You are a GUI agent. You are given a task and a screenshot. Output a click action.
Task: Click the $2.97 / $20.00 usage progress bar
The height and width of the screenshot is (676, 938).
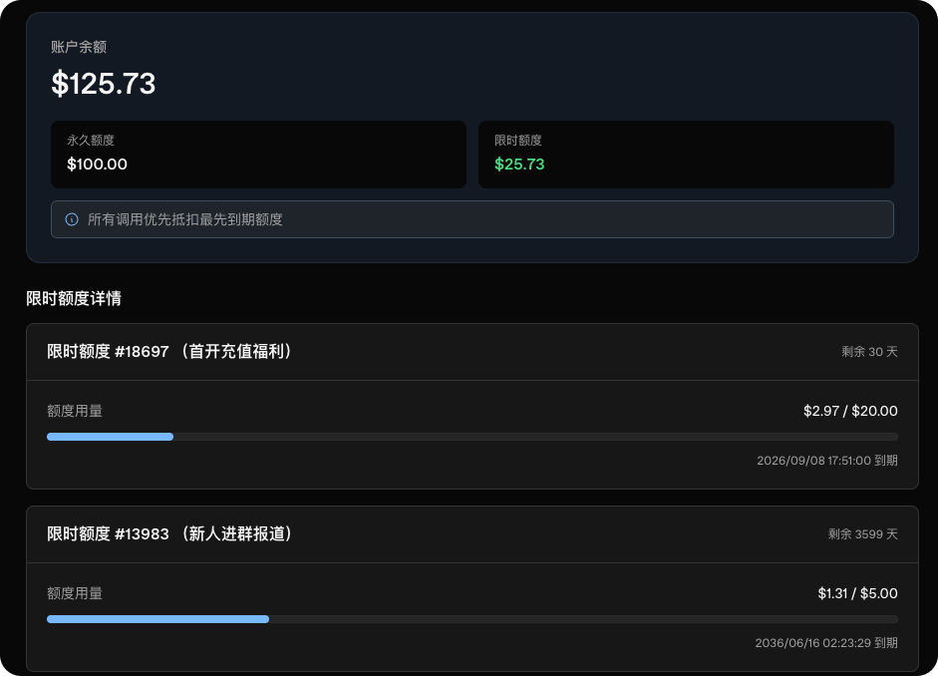pos(472,437)
